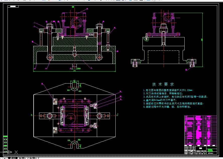Open the 布局2 layout tab

coord(33,158)
